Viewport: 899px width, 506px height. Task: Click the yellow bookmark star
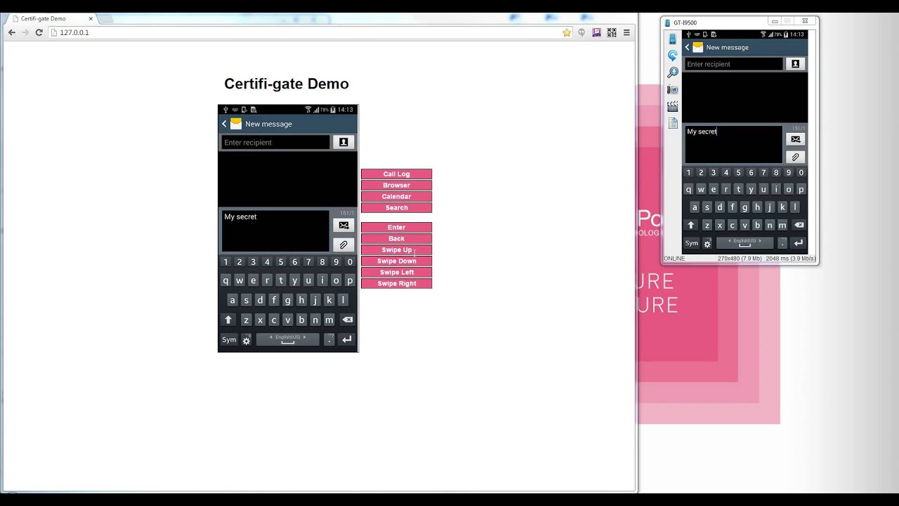pos(567,32)
